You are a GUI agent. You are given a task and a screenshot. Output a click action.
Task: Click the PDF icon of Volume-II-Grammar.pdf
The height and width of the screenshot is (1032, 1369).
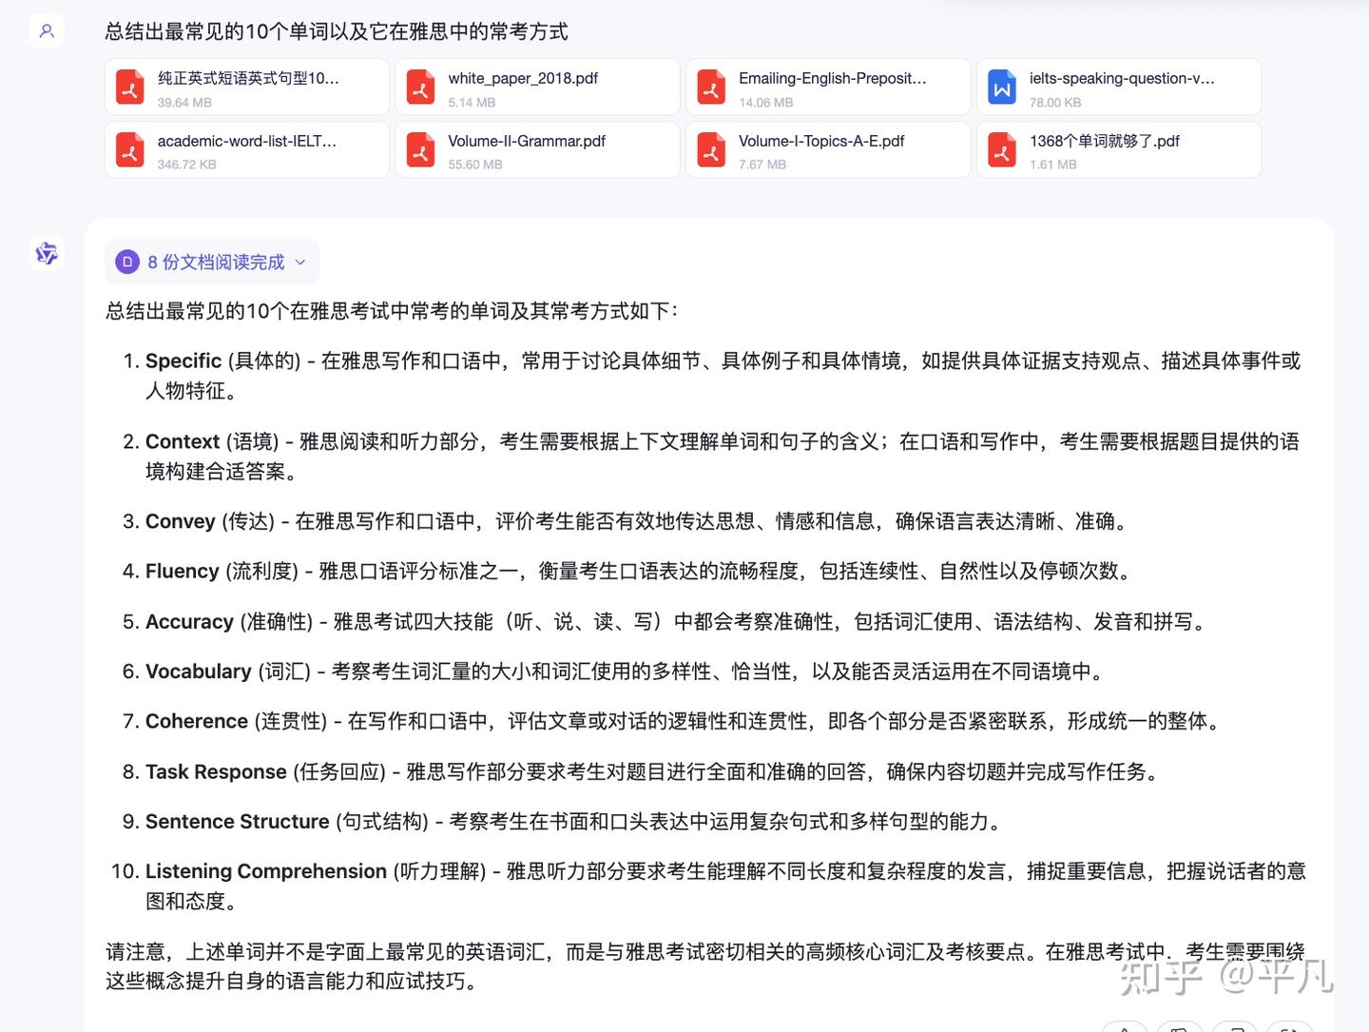click(420, 150)
